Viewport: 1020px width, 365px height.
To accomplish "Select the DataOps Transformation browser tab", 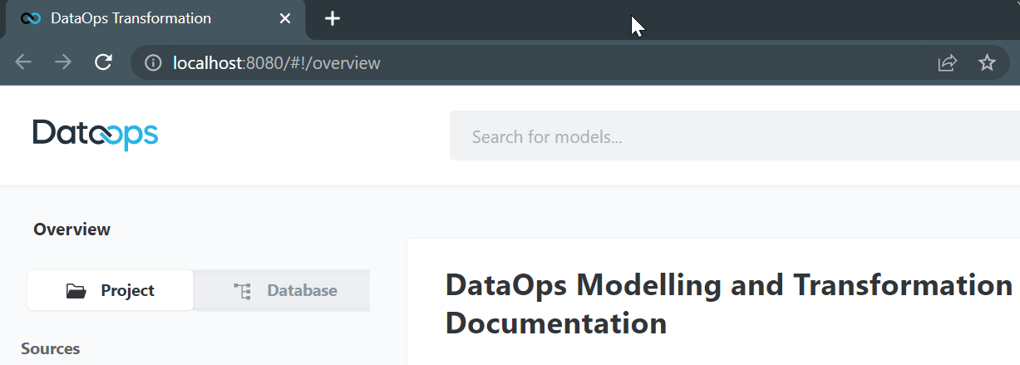I will pyautogui.click(x=155, y=19).
